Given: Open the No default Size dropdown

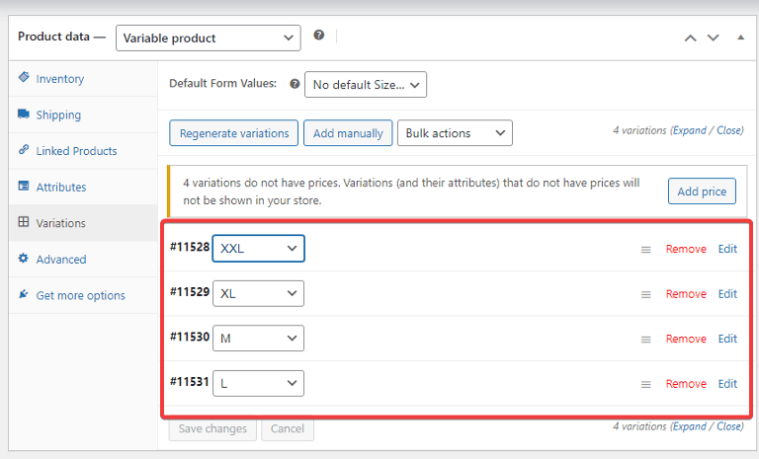Looking at the screenshot, I should 366,85.
